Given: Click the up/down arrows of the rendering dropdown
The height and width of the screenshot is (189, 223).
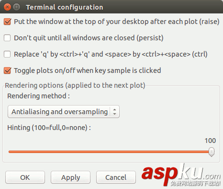Looking at the screenshot, I should pos(114,112).
